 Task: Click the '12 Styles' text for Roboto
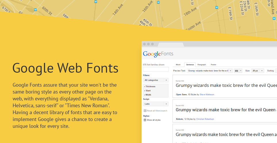(x=189, y=119)
